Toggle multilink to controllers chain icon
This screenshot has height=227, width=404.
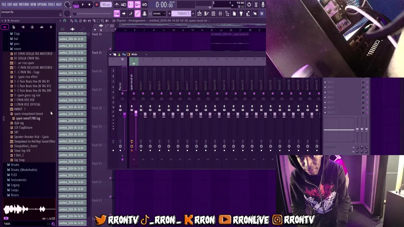(x=138, y=14)
